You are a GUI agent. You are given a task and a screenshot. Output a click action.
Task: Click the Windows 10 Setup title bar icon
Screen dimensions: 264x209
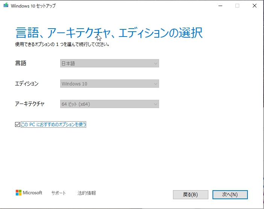click(6, 5)
